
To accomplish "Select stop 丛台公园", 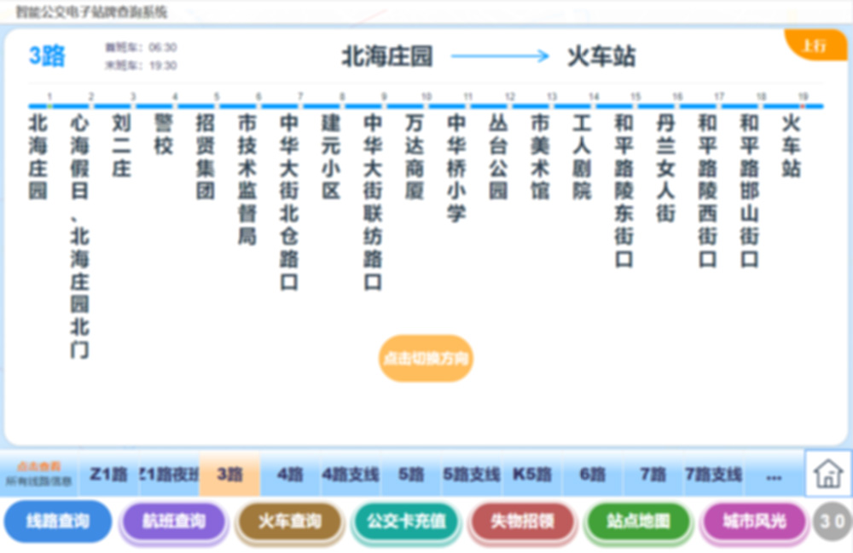I will click(498, 157).
